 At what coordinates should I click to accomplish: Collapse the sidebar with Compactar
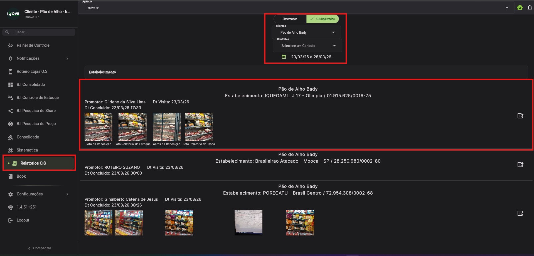click(39, 248)
